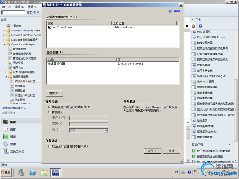Image resolution: width=239 pixels, height=179 pixels.
Task: Check 以后运行此任务时不提示 checkbox
Action: click(x=49, y=146)
